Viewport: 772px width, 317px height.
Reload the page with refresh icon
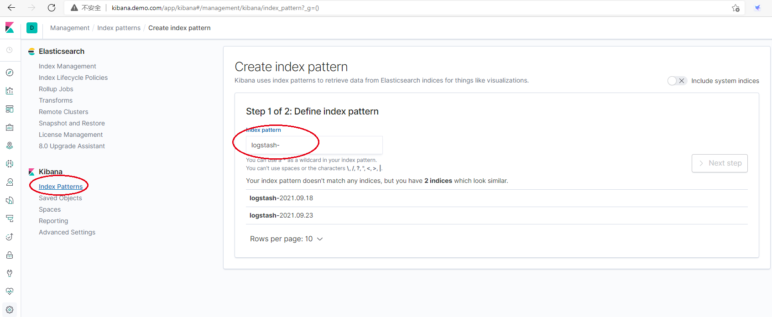[x=52, y=8]
